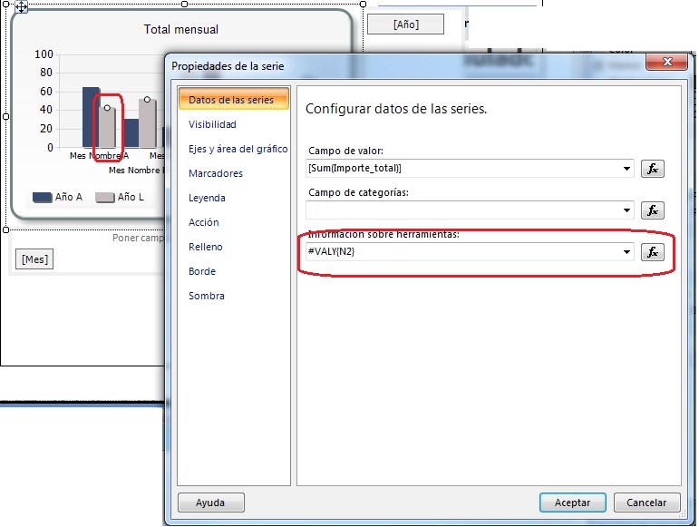The width and height of the screenshot is (699, 527).
Task: Select the second gray bar in chart
Action: click(x=148, y=123)
